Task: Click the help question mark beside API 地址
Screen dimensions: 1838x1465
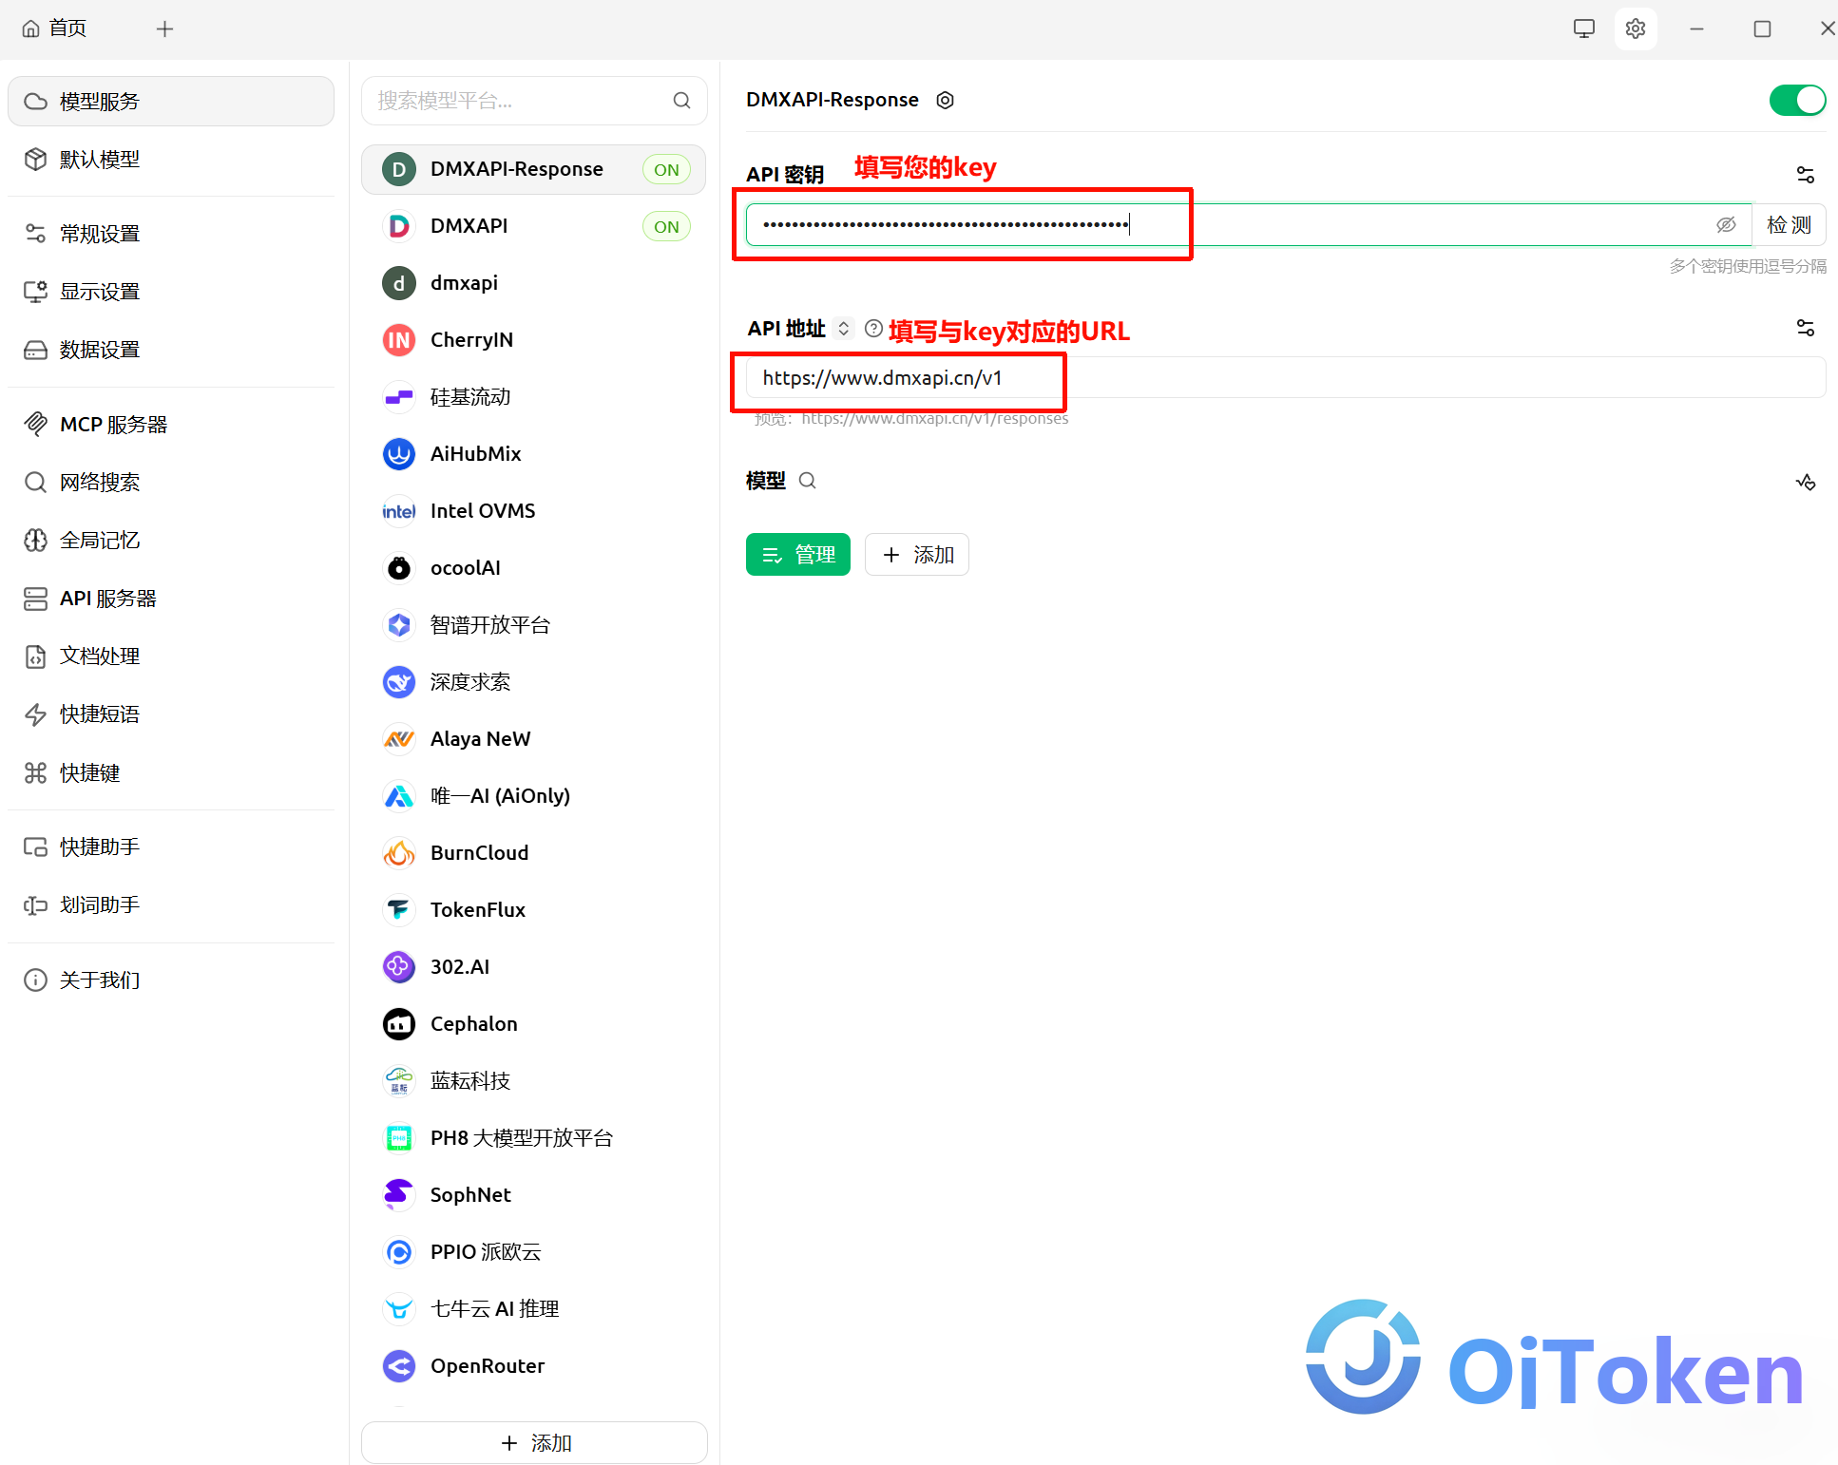Action: coord(872,329)
